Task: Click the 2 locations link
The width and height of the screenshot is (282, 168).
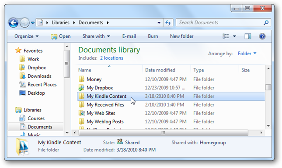Action: 111,58
